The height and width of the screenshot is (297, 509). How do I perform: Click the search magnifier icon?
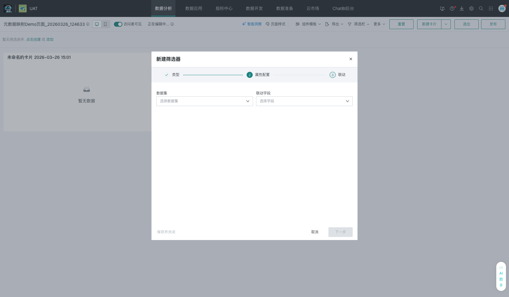click(481, 8)
